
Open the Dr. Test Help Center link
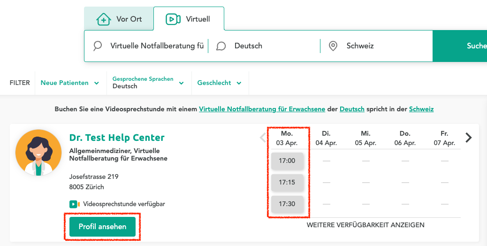pyautogui.click(x=117, y=138)
